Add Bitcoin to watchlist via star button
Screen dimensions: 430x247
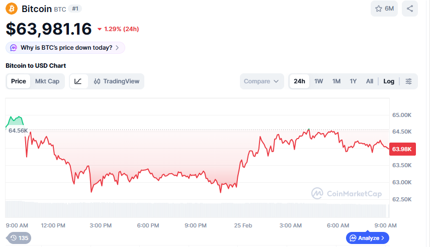pos(384,9)
